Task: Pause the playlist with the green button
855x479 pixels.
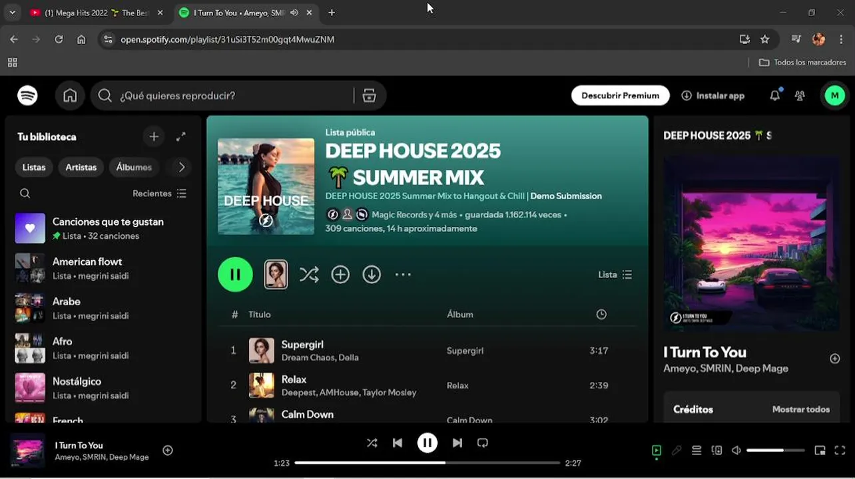Action: (235, 274)
